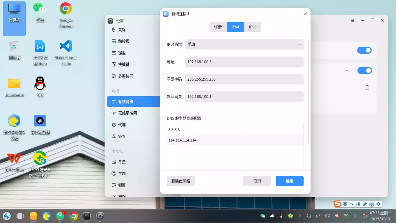Open Settings gear on the taskbar
Image resolution: width=396 pixels, height=223 pixels.
click(100, 216)
